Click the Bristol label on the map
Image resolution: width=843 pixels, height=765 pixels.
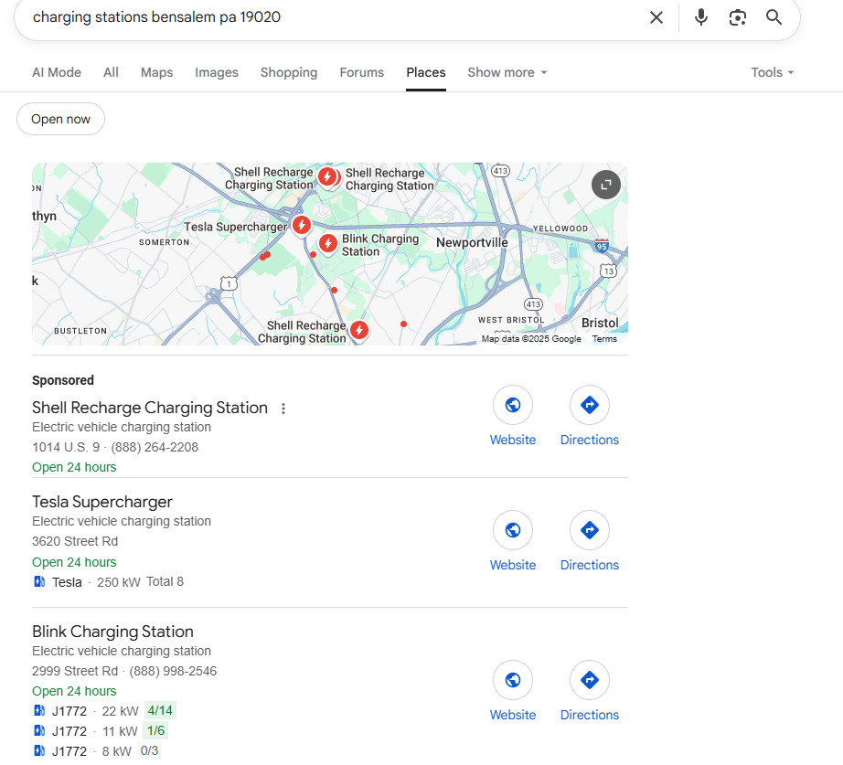click(x=600, y=324)
